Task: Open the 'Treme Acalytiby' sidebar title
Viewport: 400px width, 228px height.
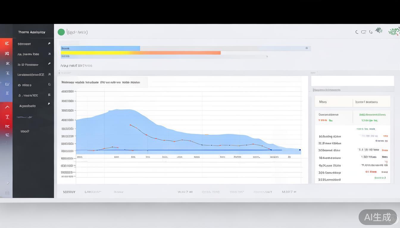Action: tap(32, 32)
